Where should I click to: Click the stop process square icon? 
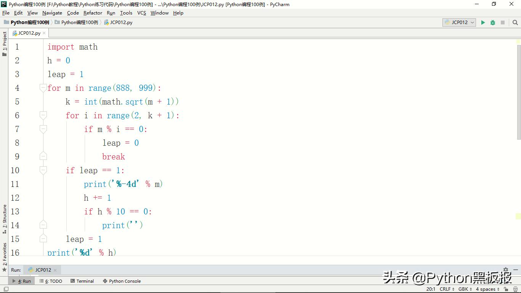[x=503, y=23]
